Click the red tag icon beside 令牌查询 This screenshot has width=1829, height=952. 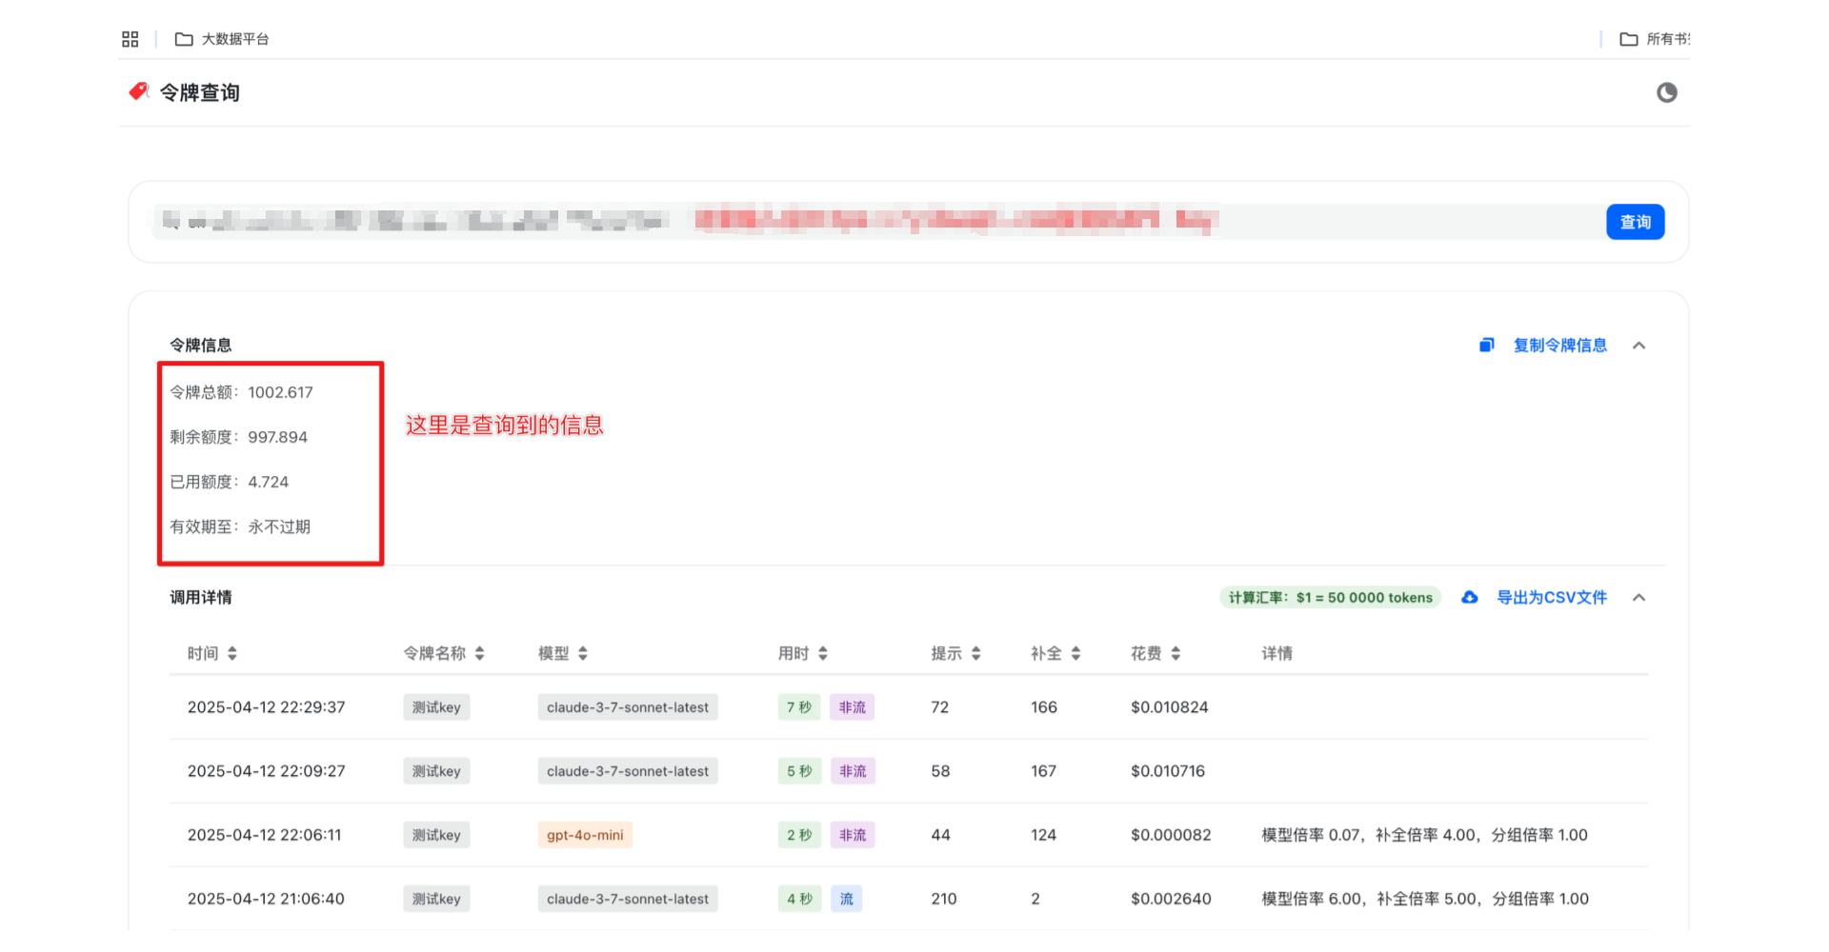pyautogui.click(x=139, y=91)
